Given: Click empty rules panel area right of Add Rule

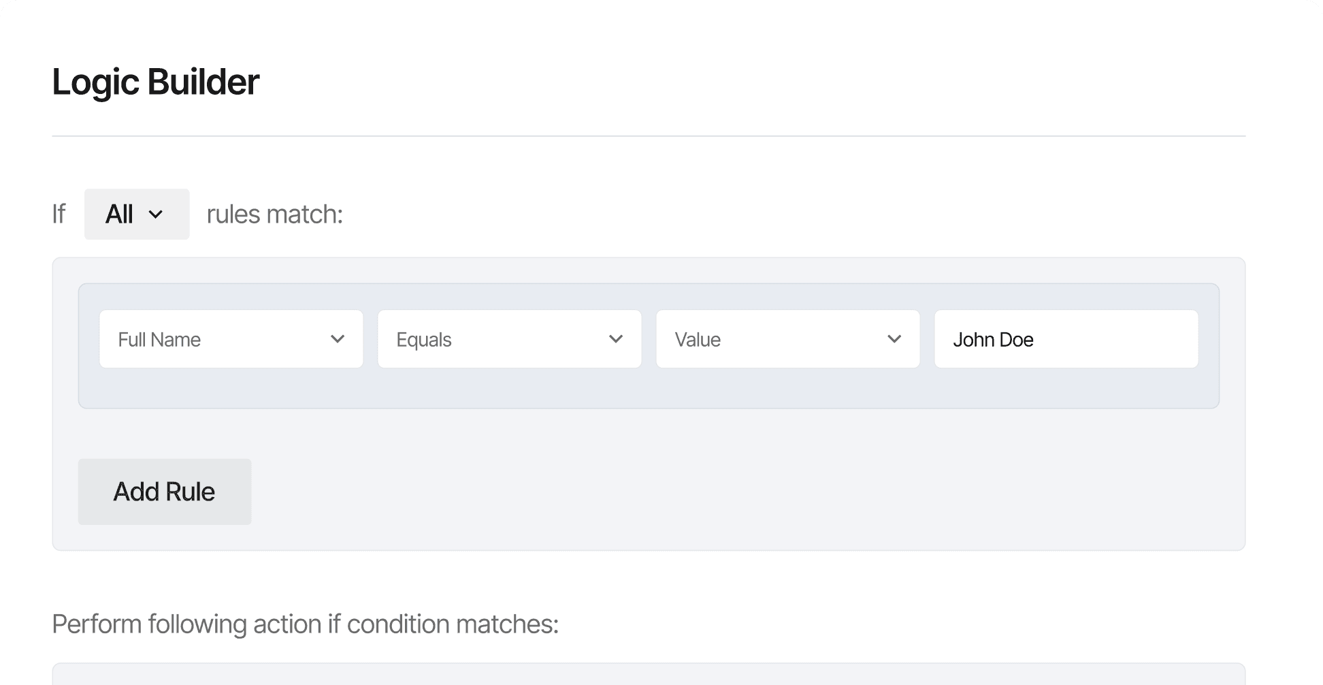Looking at the screenshot, I should coord(681,492).
